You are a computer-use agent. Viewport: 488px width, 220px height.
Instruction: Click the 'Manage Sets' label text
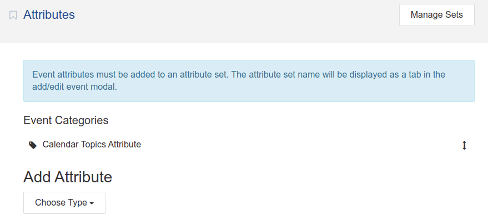437,15
